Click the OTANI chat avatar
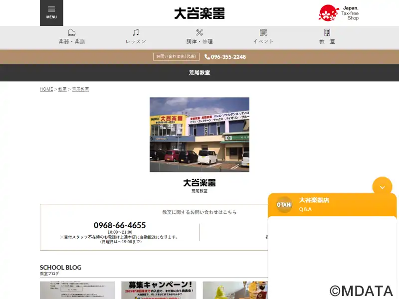The height and width of the screenshot is (299, 399). pos(284,204)
